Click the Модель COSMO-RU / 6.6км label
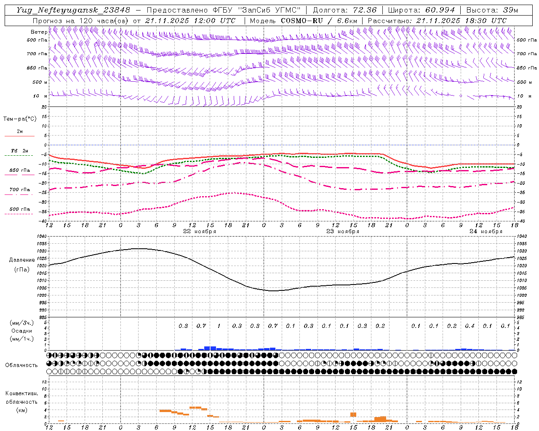 click(304, 21)
